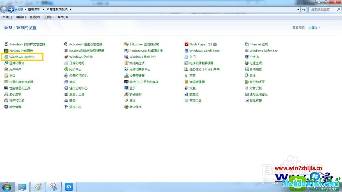
Task: Click the BitLocker 驱动器加密 icon
Action: point(126,44)
